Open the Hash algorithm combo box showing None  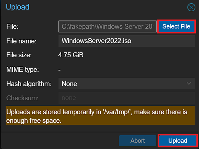click(x=122, y=84)
